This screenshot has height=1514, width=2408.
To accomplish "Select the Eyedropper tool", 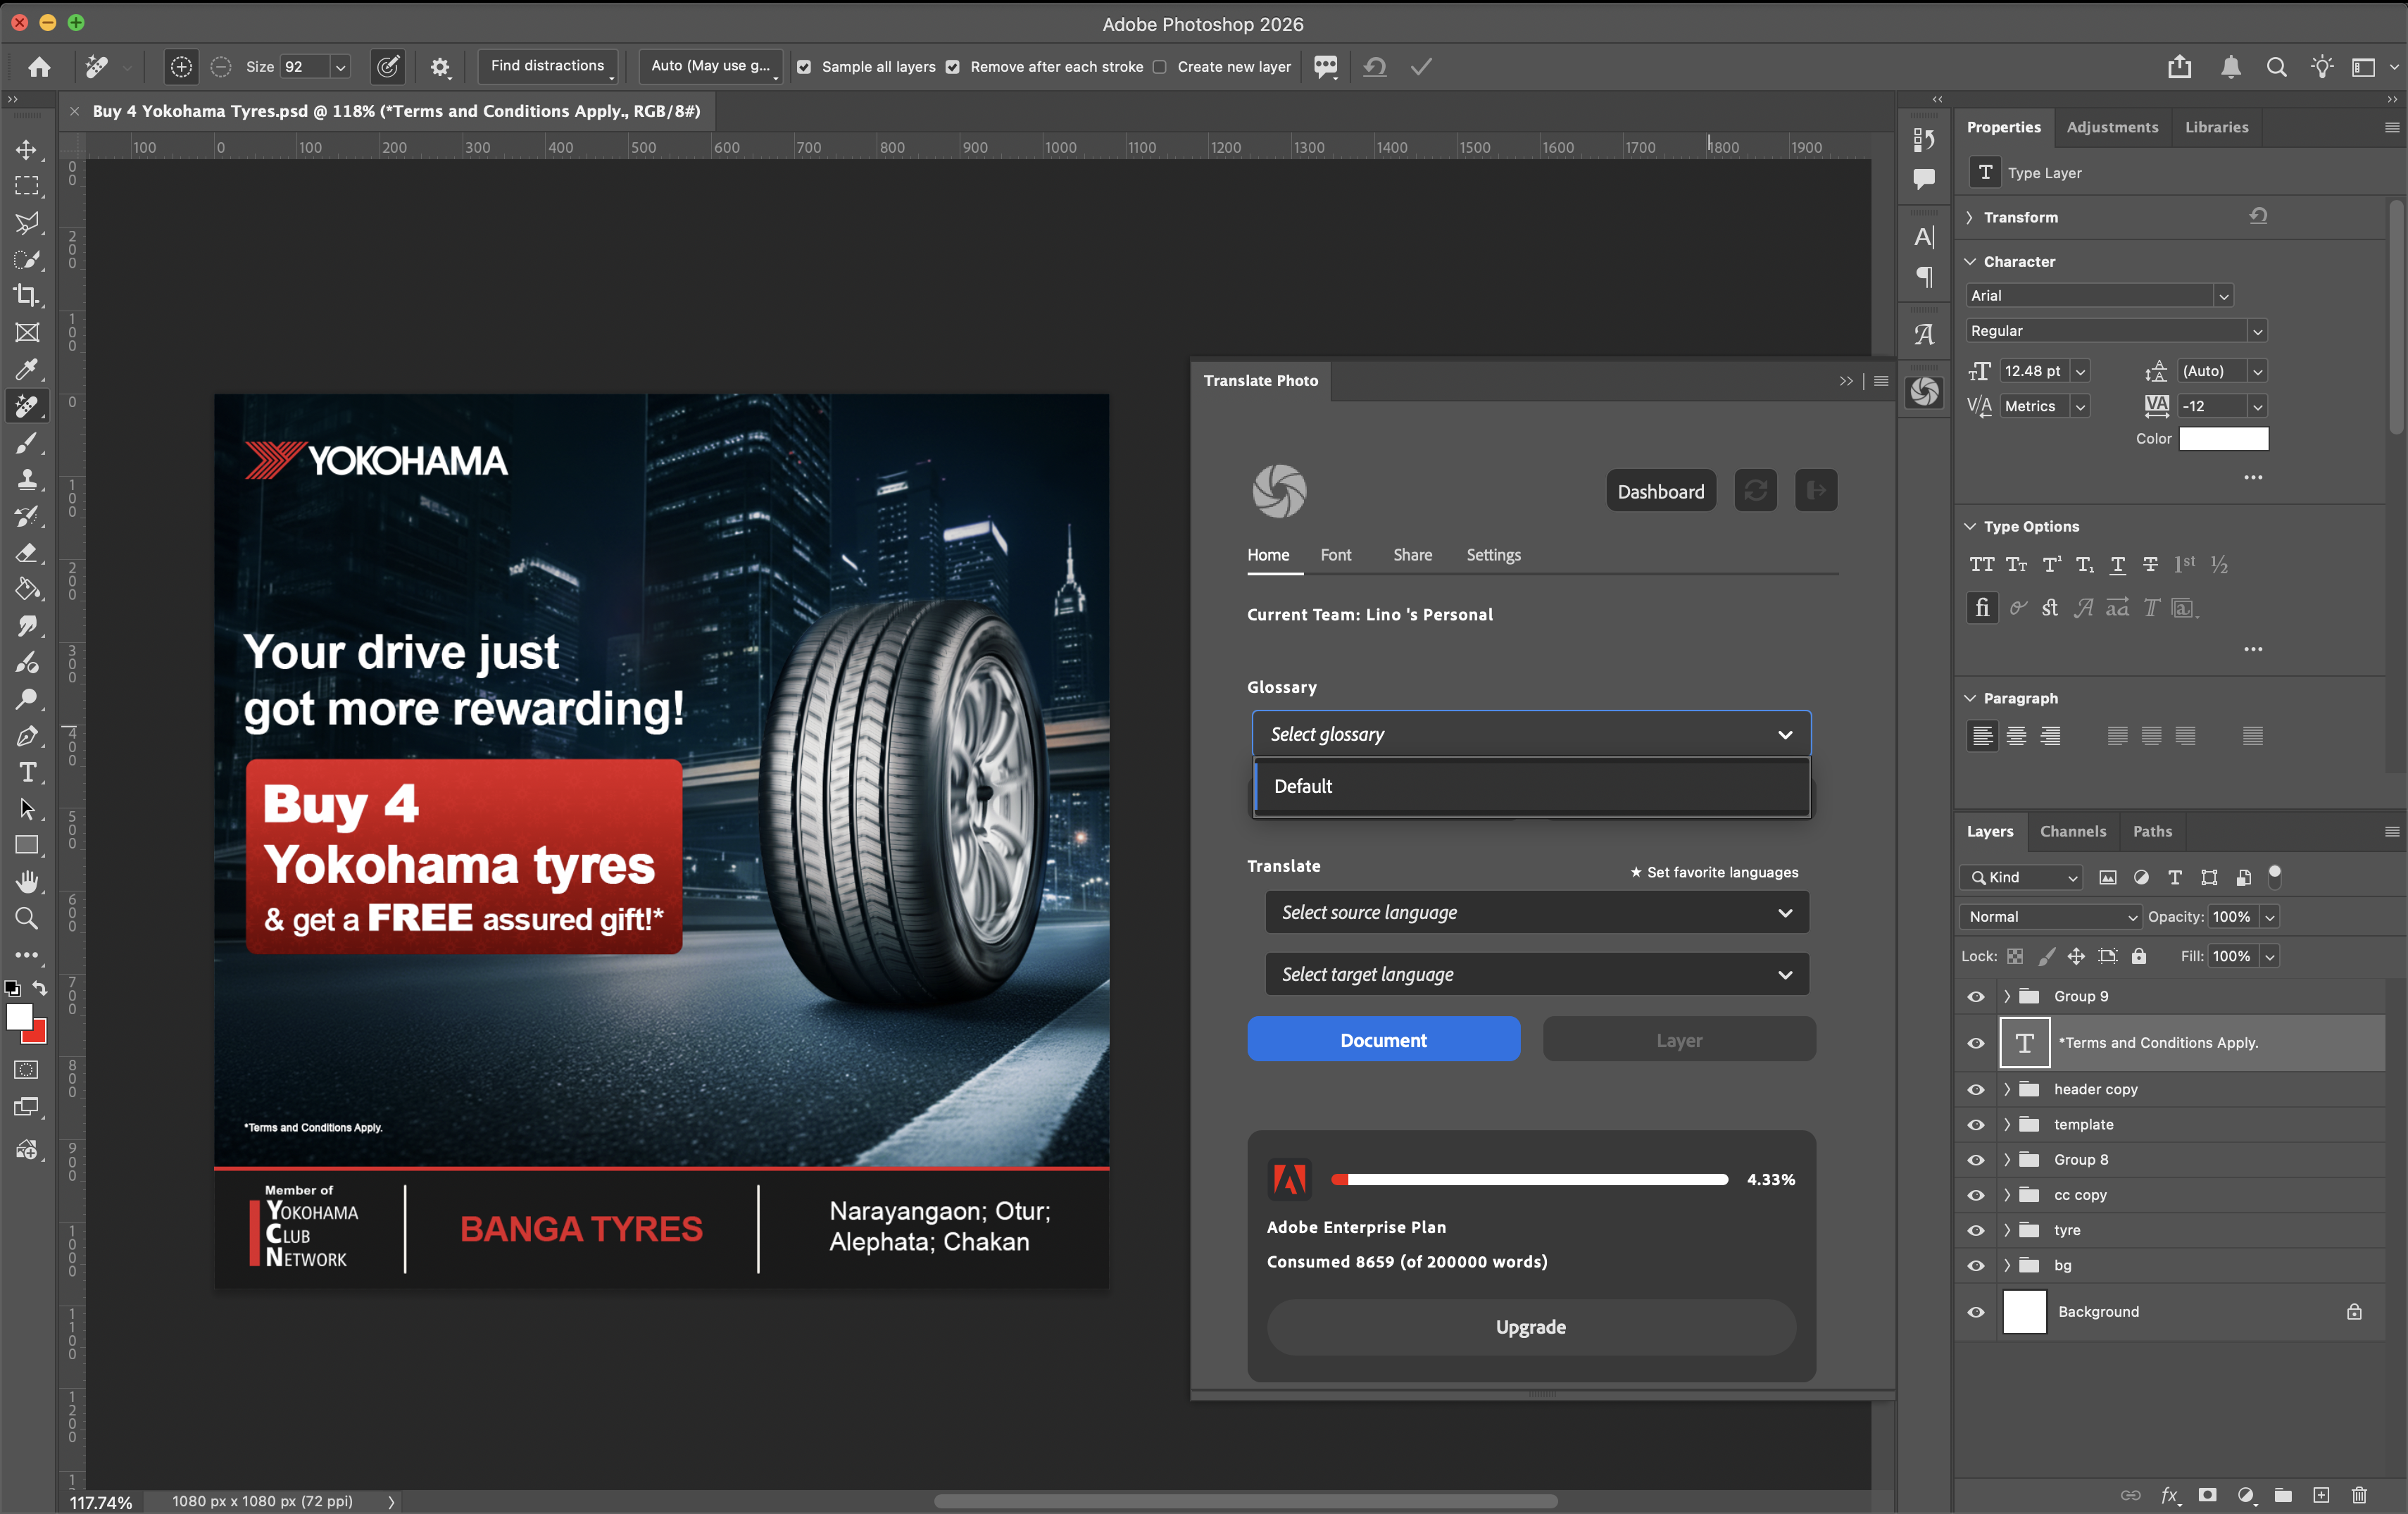I will tap(27, 369).
